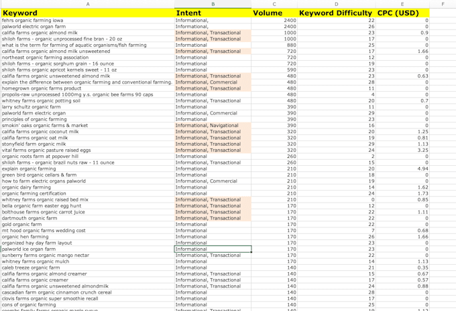This screenshot has width=456, height=311.
Task: Select cell 'stonyfield farm organic milk'
Action: (88, 144)
